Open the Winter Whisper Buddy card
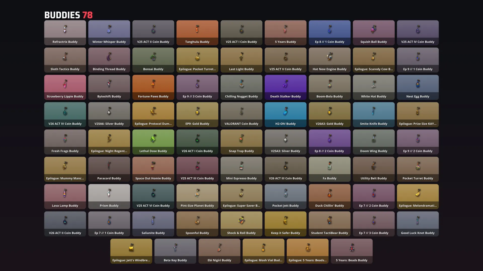The image size is (483, 271). tap(109, 33)
